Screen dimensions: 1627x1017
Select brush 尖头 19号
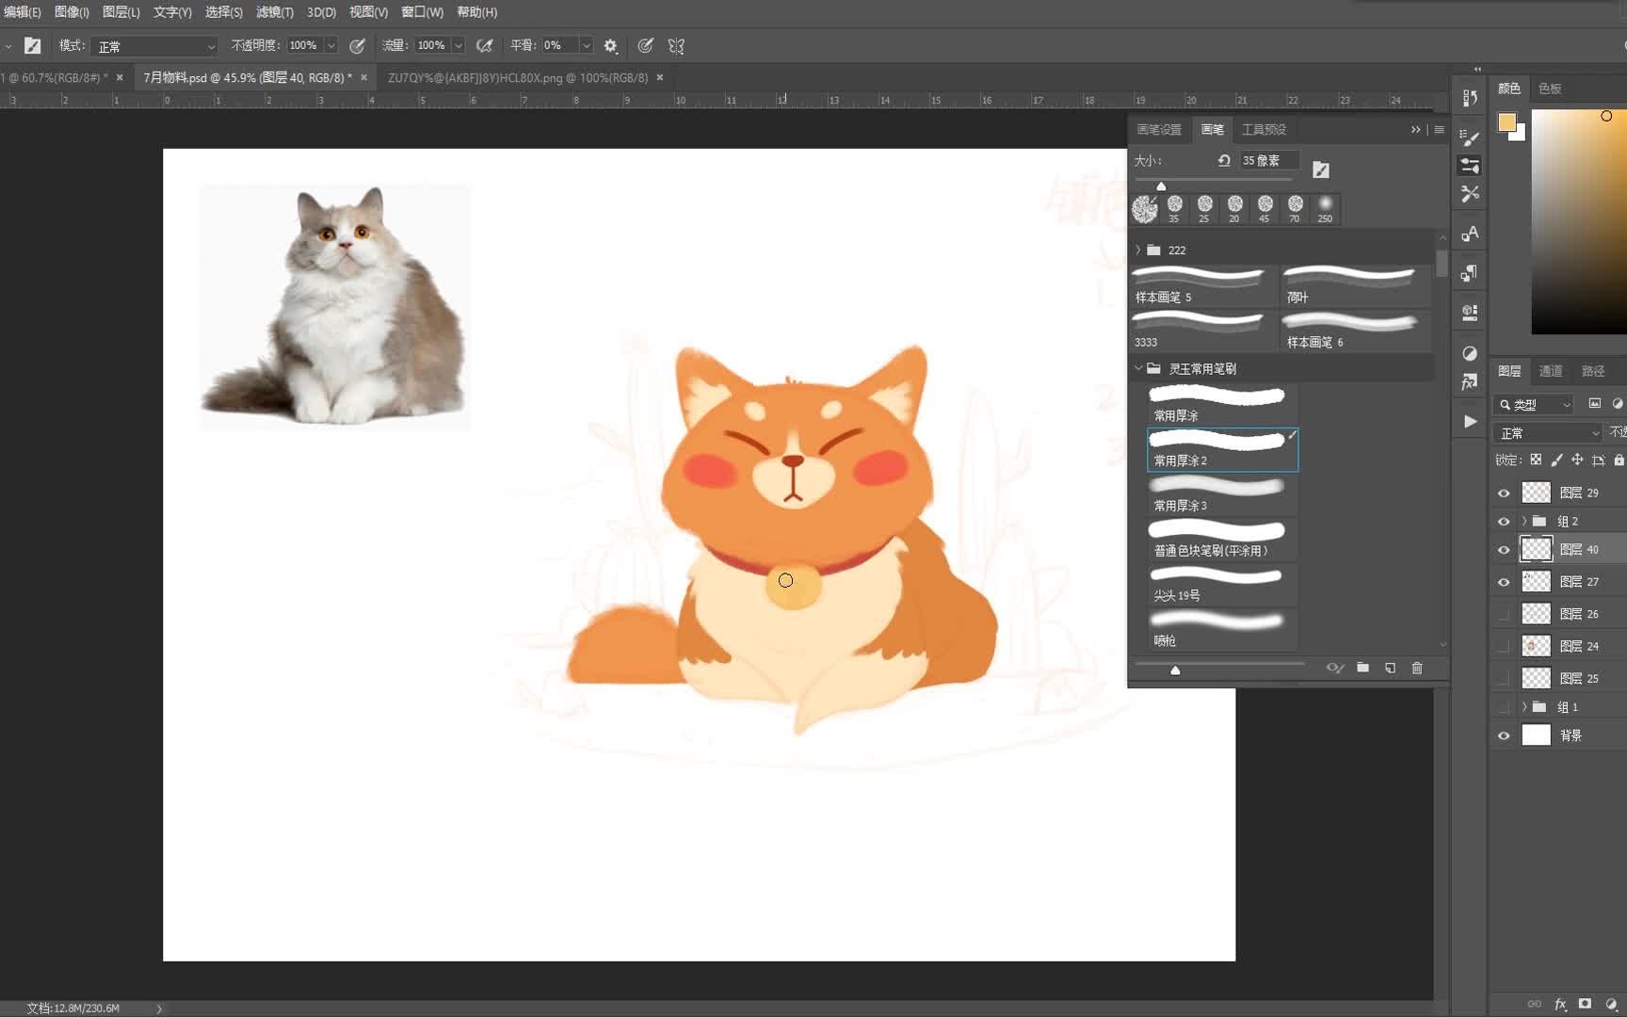[1222, 585]
